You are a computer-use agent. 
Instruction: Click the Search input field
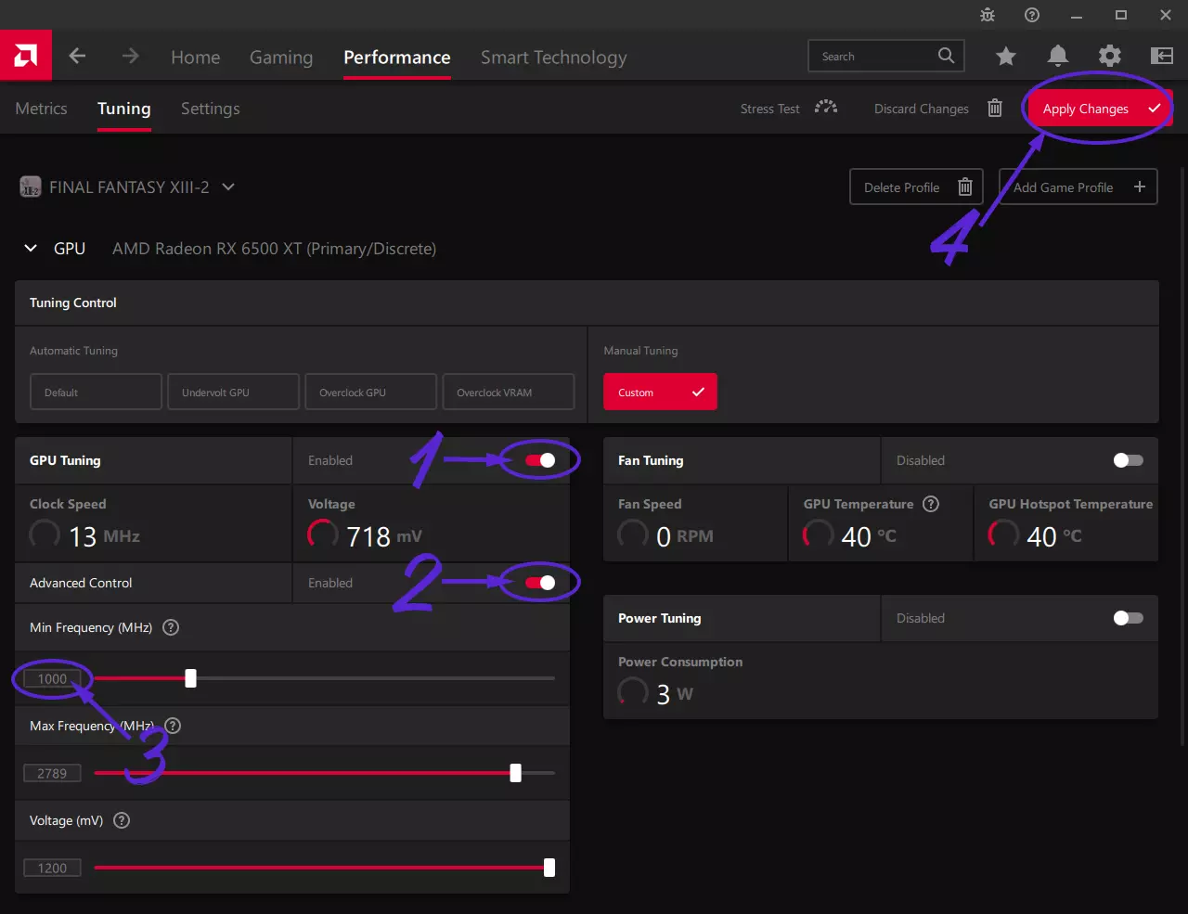tap(886, 56)
